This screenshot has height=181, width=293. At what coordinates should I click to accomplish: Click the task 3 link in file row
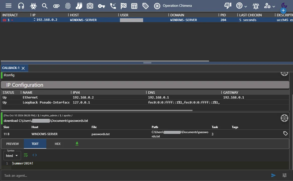tap(213, 134)
